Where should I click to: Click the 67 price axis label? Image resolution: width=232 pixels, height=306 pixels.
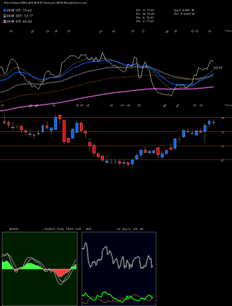[222, 160]
